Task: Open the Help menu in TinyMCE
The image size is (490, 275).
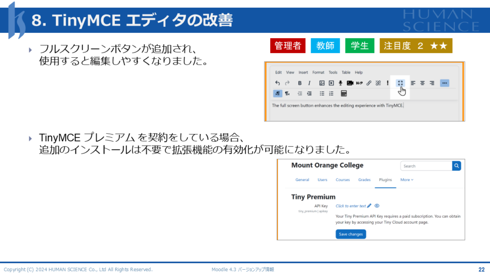Action: pyautogui.click(x=359, y=73)
